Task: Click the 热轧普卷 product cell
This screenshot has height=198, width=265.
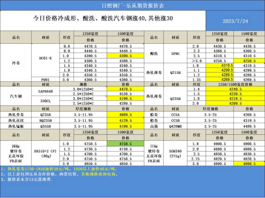Action: [16, 114]
